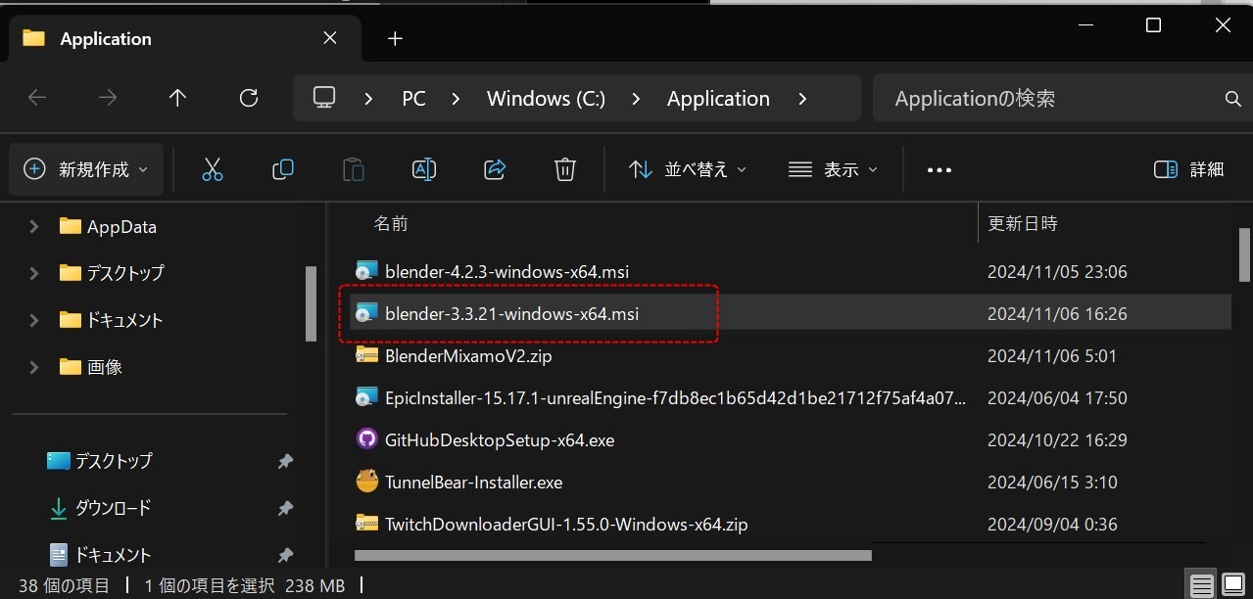Click the Copy icon in toolbar
Screen dimensions: 1253x599
(283, 169)
